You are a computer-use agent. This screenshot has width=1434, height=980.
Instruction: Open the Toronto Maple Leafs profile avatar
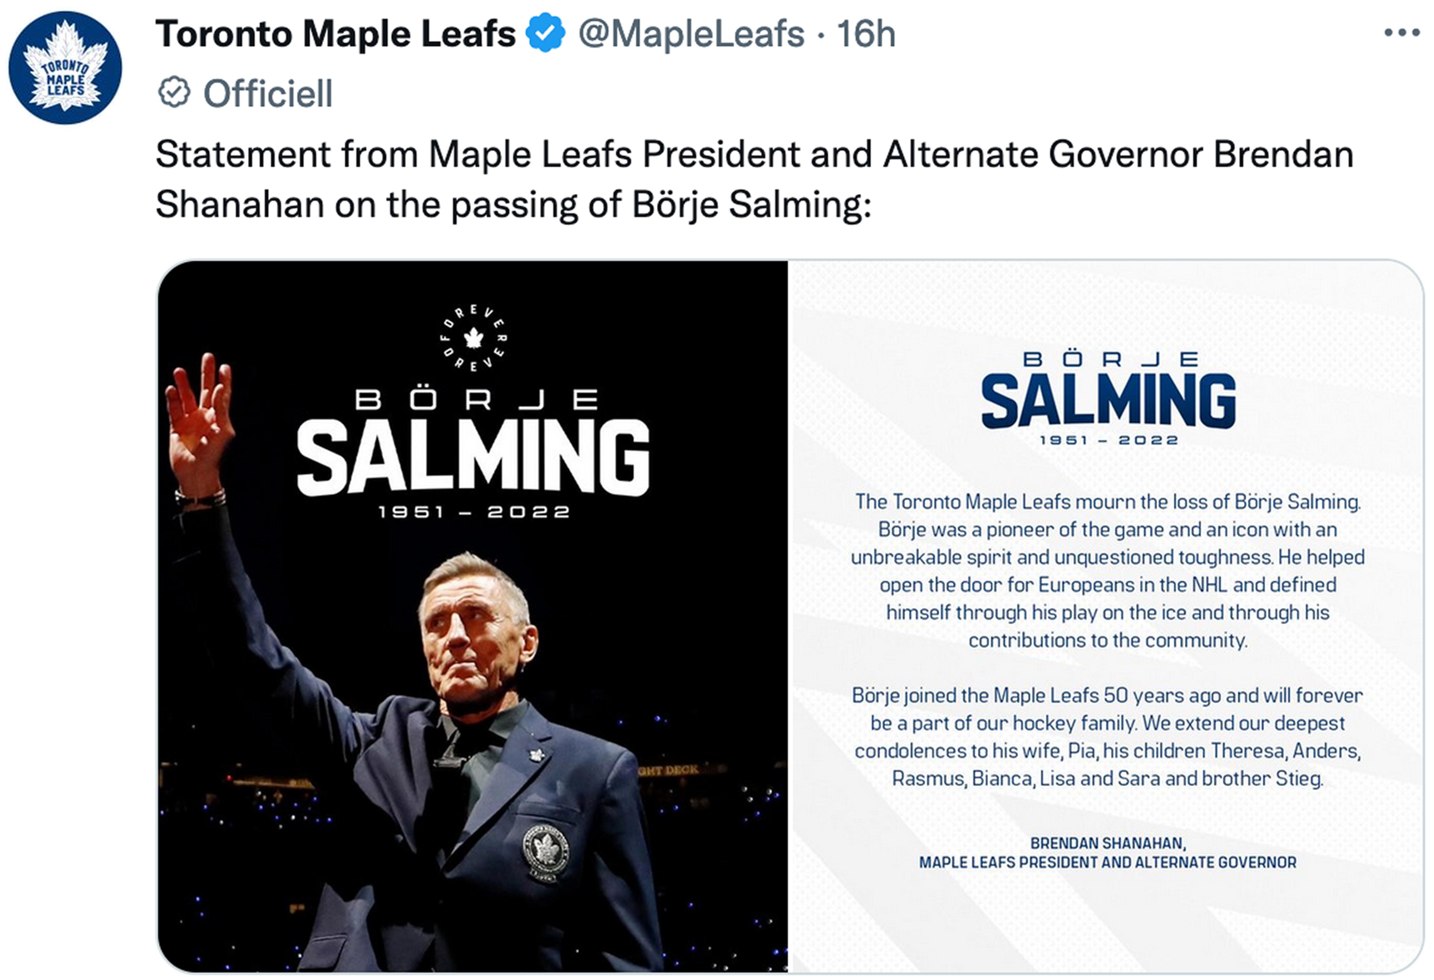coord(65,67)
